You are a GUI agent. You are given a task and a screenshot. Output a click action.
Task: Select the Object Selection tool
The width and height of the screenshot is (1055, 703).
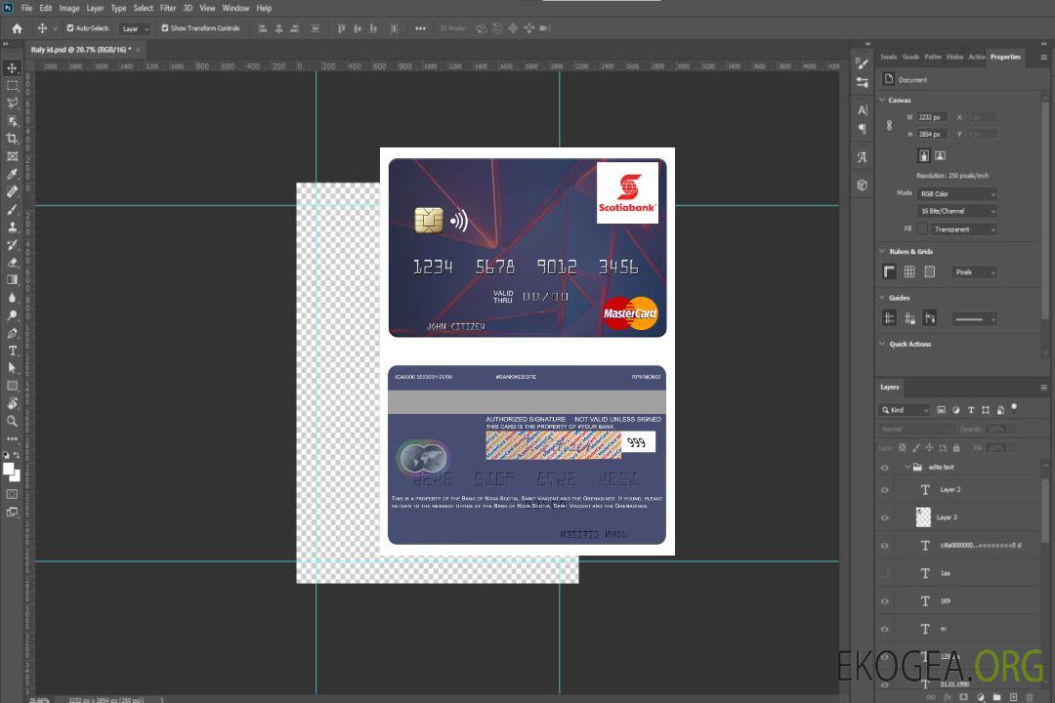[x=12, y=120]
